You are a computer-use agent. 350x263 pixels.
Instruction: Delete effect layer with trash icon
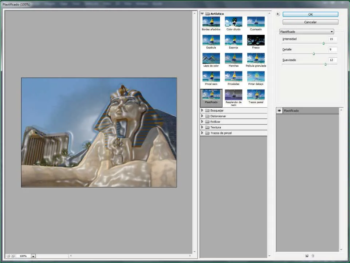(x=313, y=256)
